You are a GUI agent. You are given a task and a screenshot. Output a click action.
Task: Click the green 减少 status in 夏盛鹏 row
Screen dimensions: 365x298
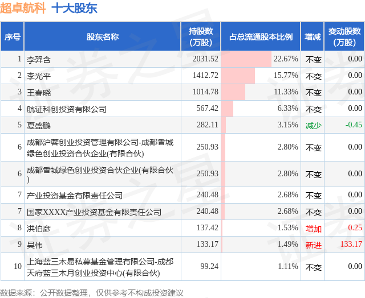tap(313, 126)
